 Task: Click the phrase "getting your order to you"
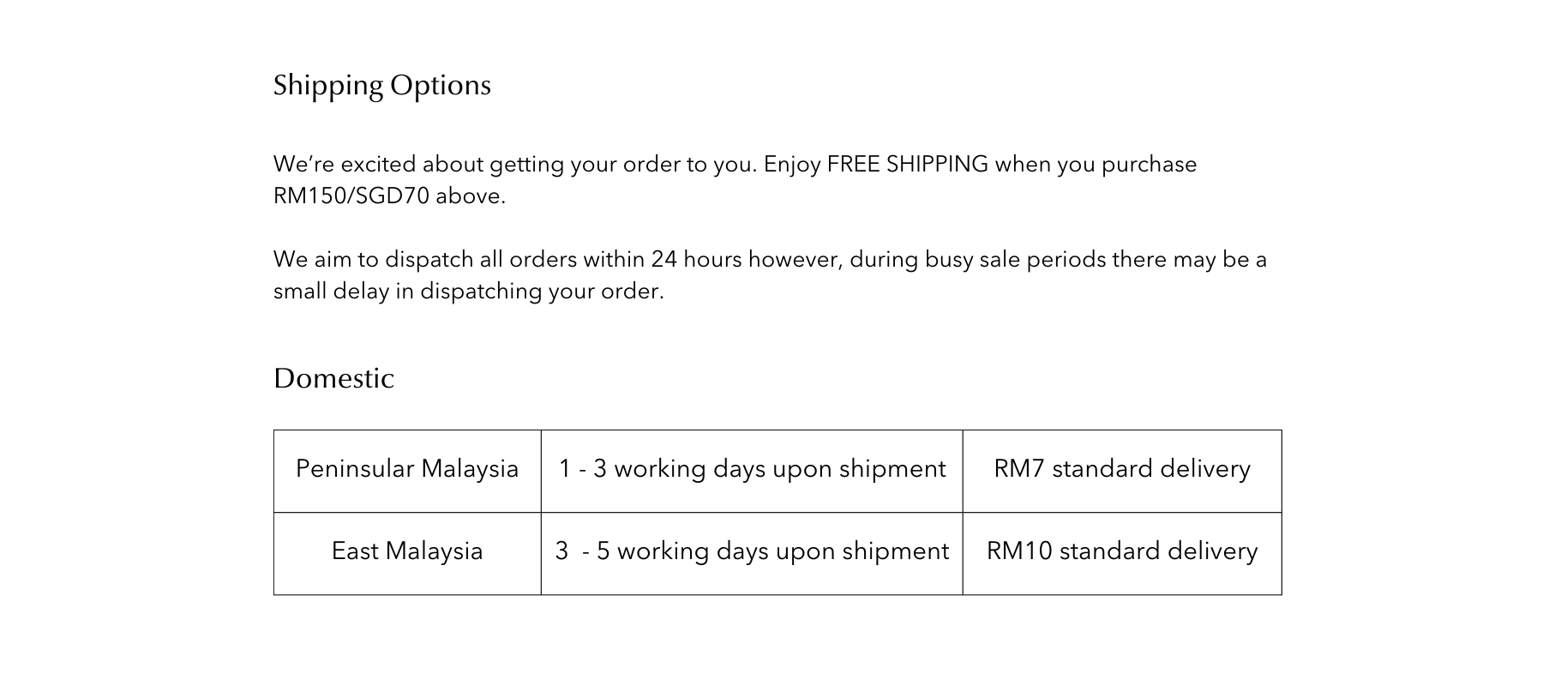[623, 165]
